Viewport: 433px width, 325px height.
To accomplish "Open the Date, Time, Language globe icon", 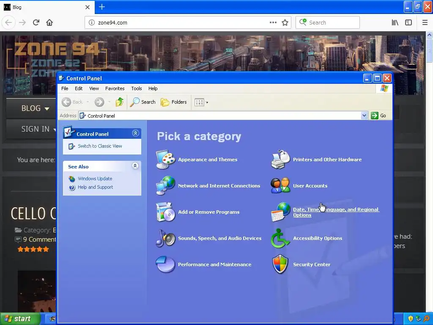I will coord(280,212).
